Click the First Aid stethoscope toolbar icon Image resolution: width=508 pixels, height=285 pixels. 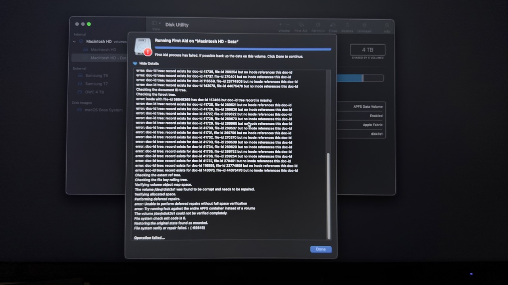(301, 25)
